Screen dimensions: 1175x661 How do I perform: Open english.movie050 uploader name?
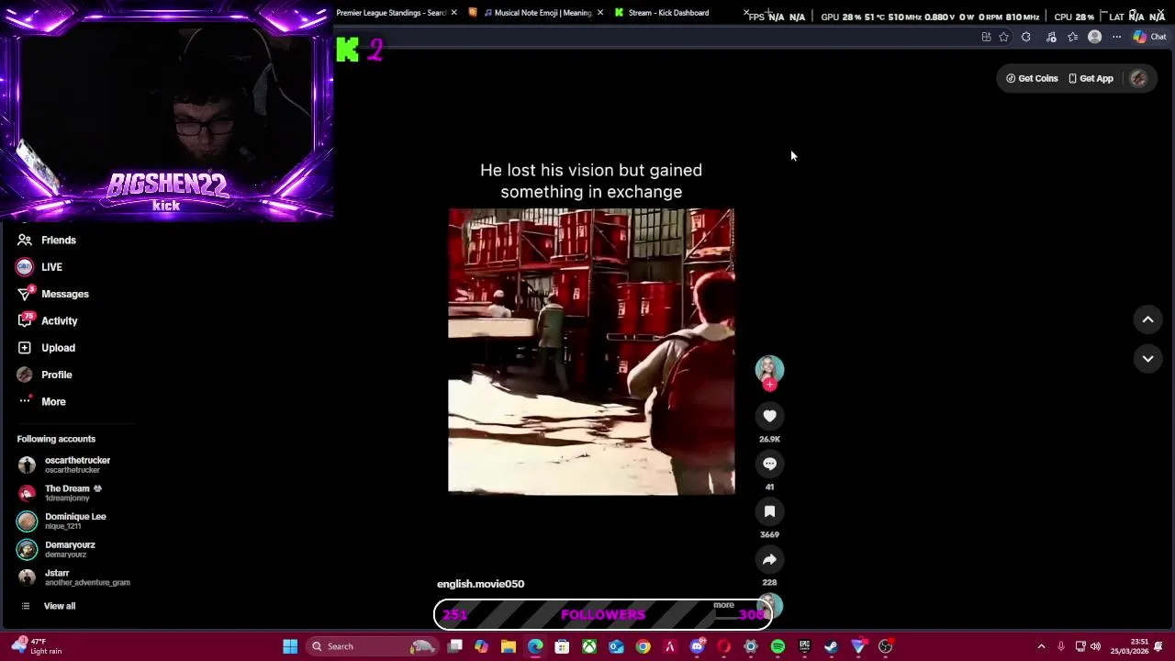coord(480,584)
